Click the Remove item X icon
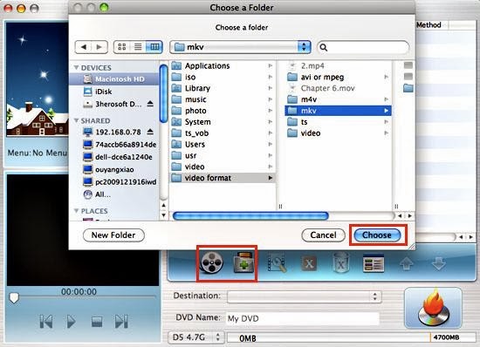The width and height of the screenshot is (480, 347). click(309, 263)
